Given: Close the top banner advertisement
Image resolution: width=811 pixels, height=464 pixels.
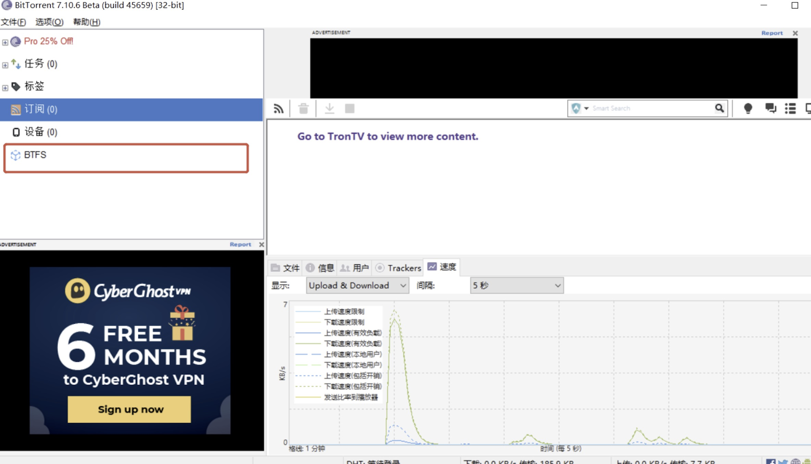Looking at the screenshot, I should click(795, 33).
